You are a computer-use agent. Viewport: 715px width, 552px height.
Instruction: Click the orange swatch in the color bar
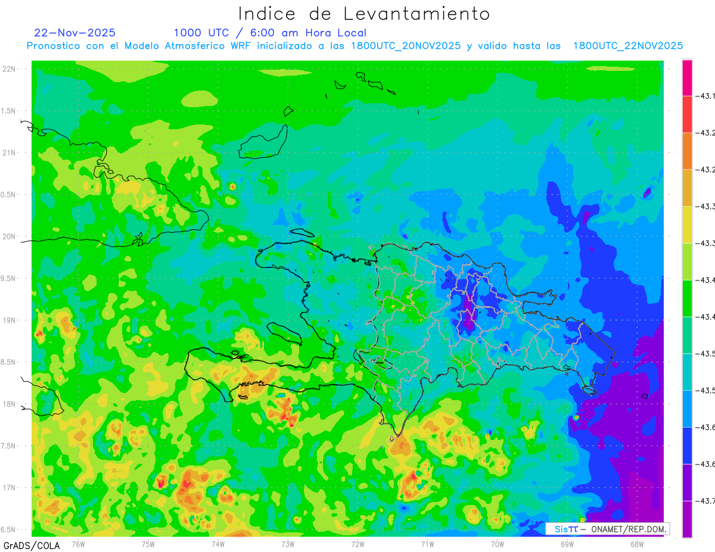pyautogui.click(x=687, y=151)
